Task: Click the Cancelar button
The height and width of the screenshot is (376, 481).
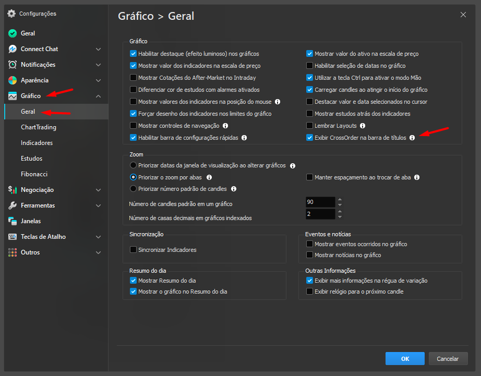Action: pos(448,358)
